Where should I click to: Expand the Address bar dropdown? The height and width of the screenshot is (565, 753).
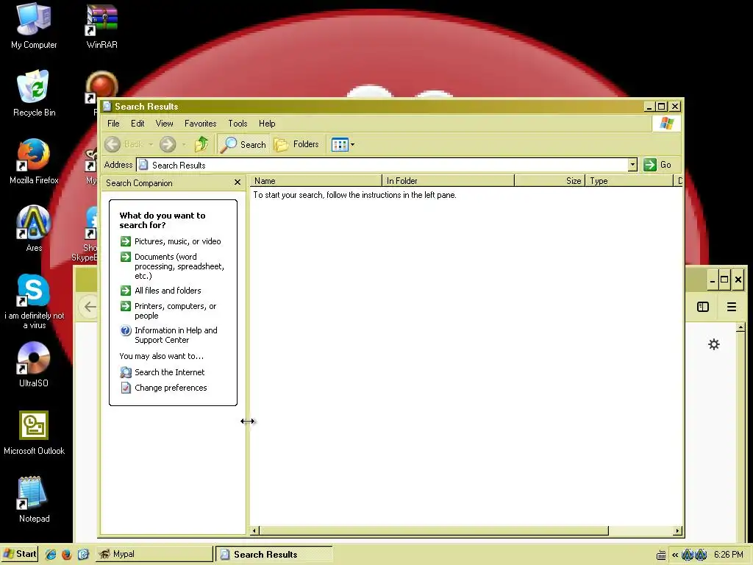tap(632, 165)
